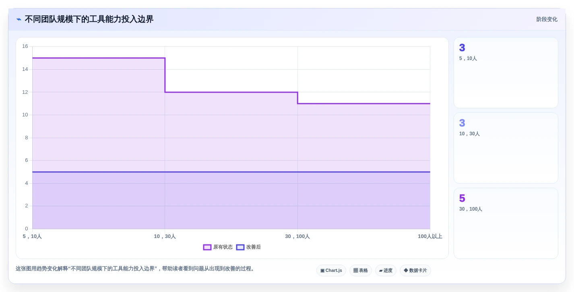The image size is (574, 292).
Task: Click y-axis value 8
Action: (27, 138)
